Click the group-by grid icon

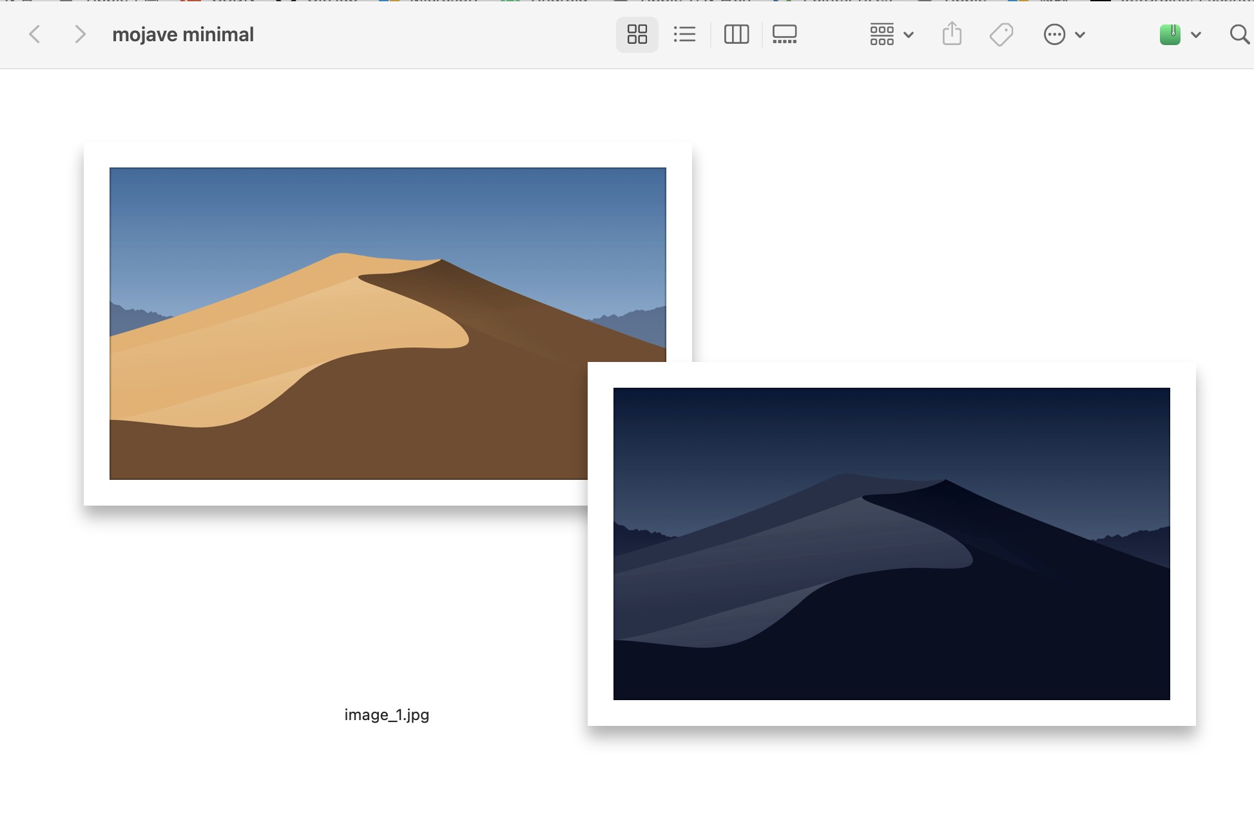pyautogui.click(x=882, y=34)
